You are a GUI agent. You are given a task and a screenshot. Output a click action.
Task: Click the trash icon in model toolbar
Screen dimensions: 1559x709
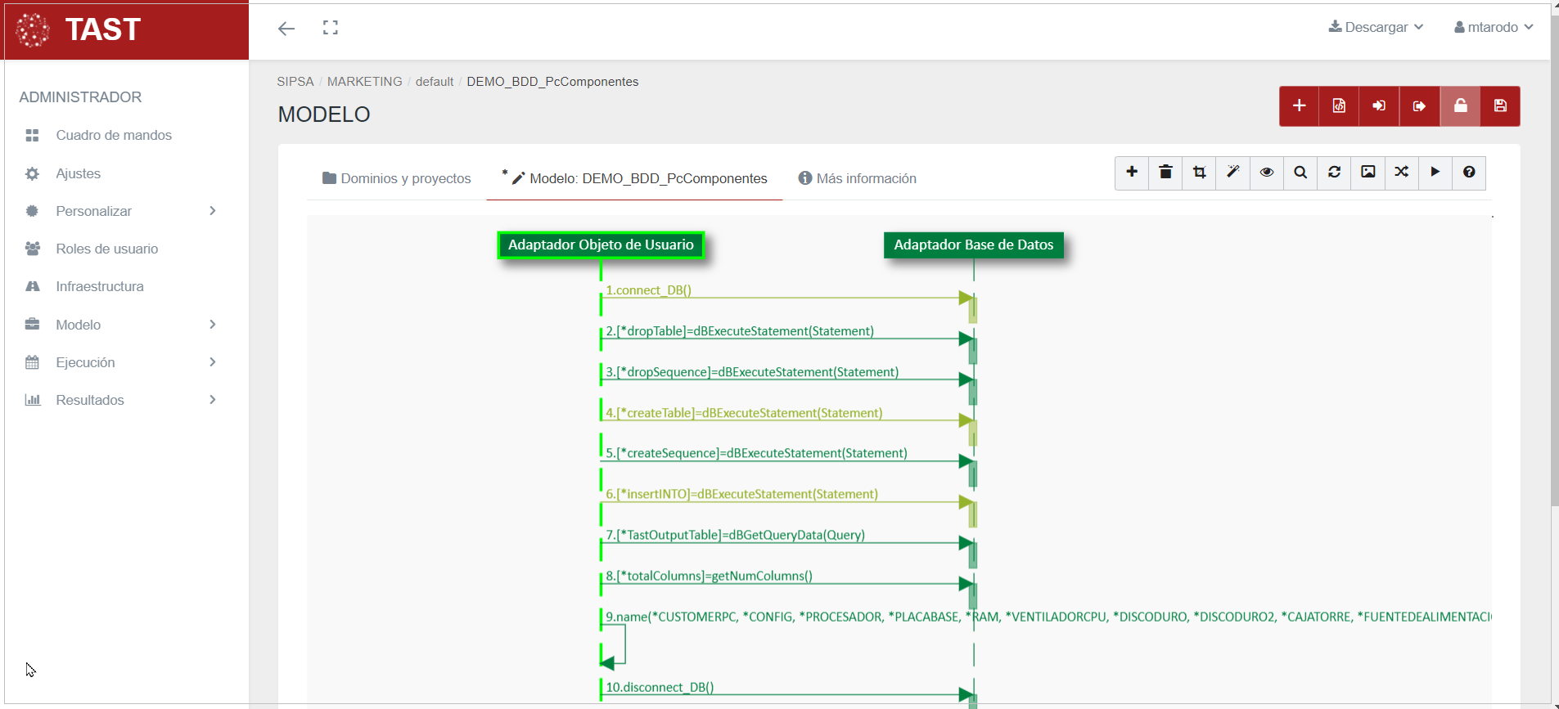1165,173
